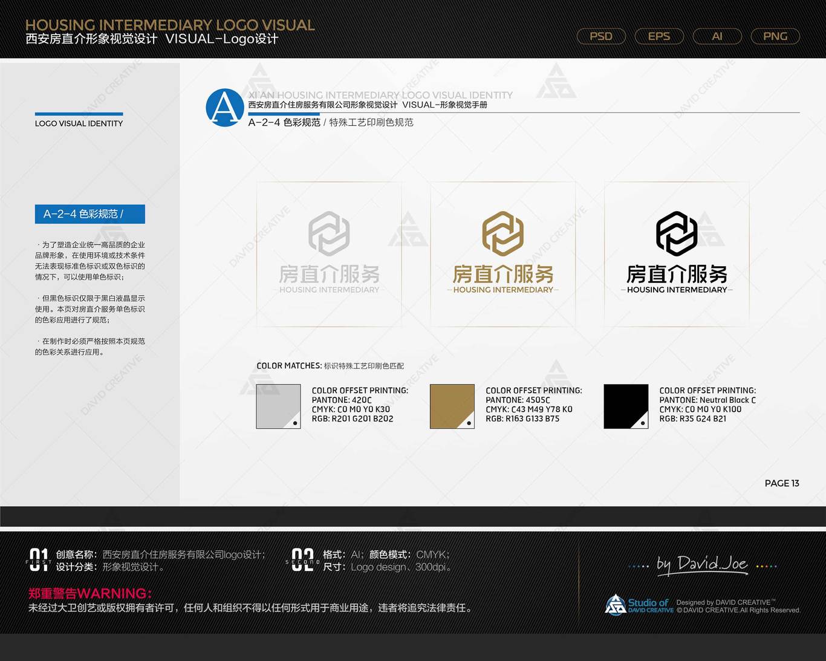This screenshot has height=661, width=826.
Task: Select the black hexagon logo mark
Action: pyautogui.click(x=677, y=233)
